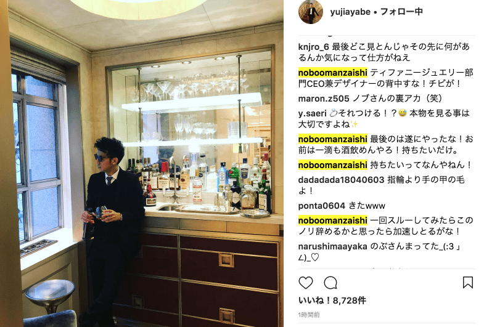Like the post with the heart icon
The width and height of the screenshot is (484, 327).
306,283
